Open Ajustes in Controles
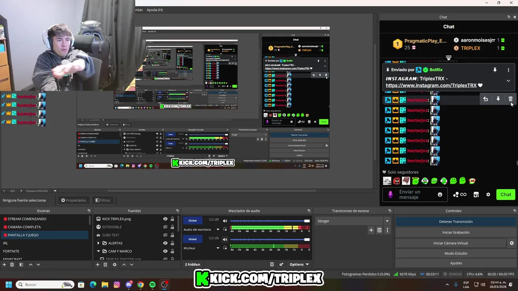Viewport: 518px width, 291px height. [x=456, y=263]
